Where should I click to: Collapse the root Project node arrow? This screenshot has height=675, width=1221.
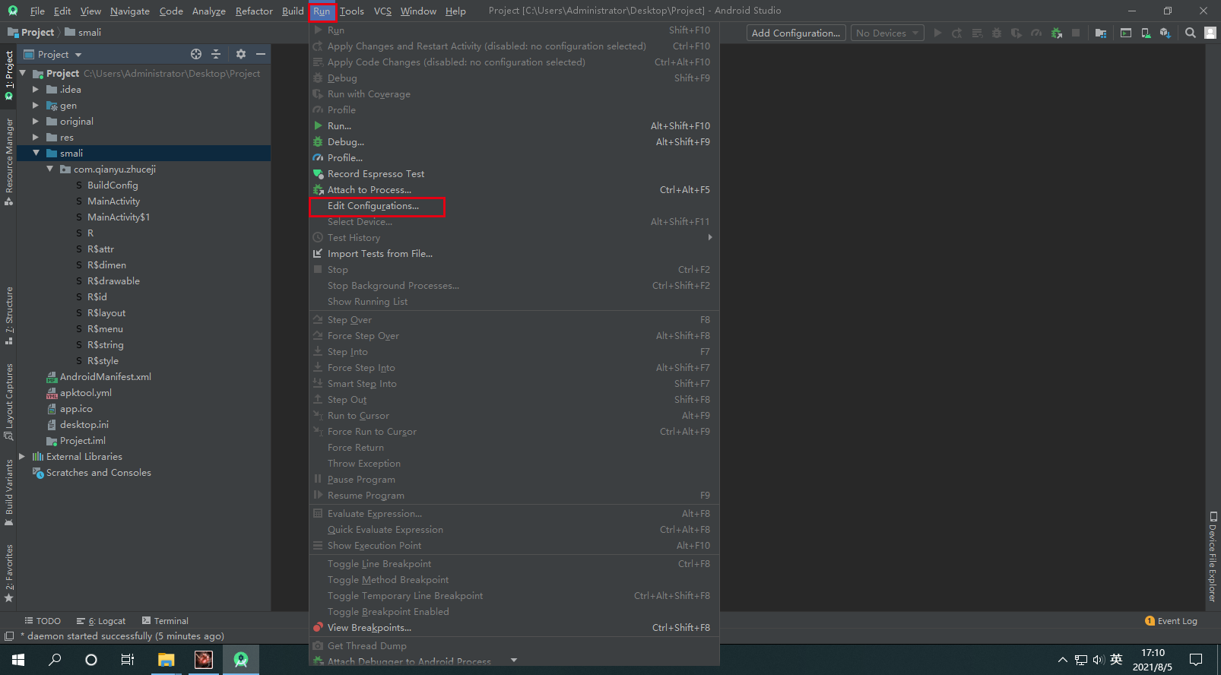pos(22,74)
